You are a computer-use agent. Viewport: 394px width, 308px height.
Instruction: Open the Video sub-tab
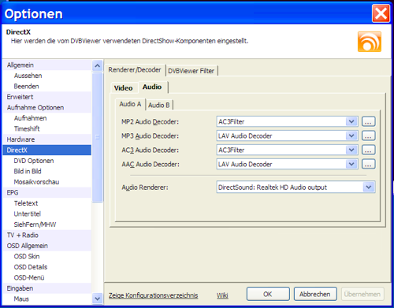coord(124,88)
